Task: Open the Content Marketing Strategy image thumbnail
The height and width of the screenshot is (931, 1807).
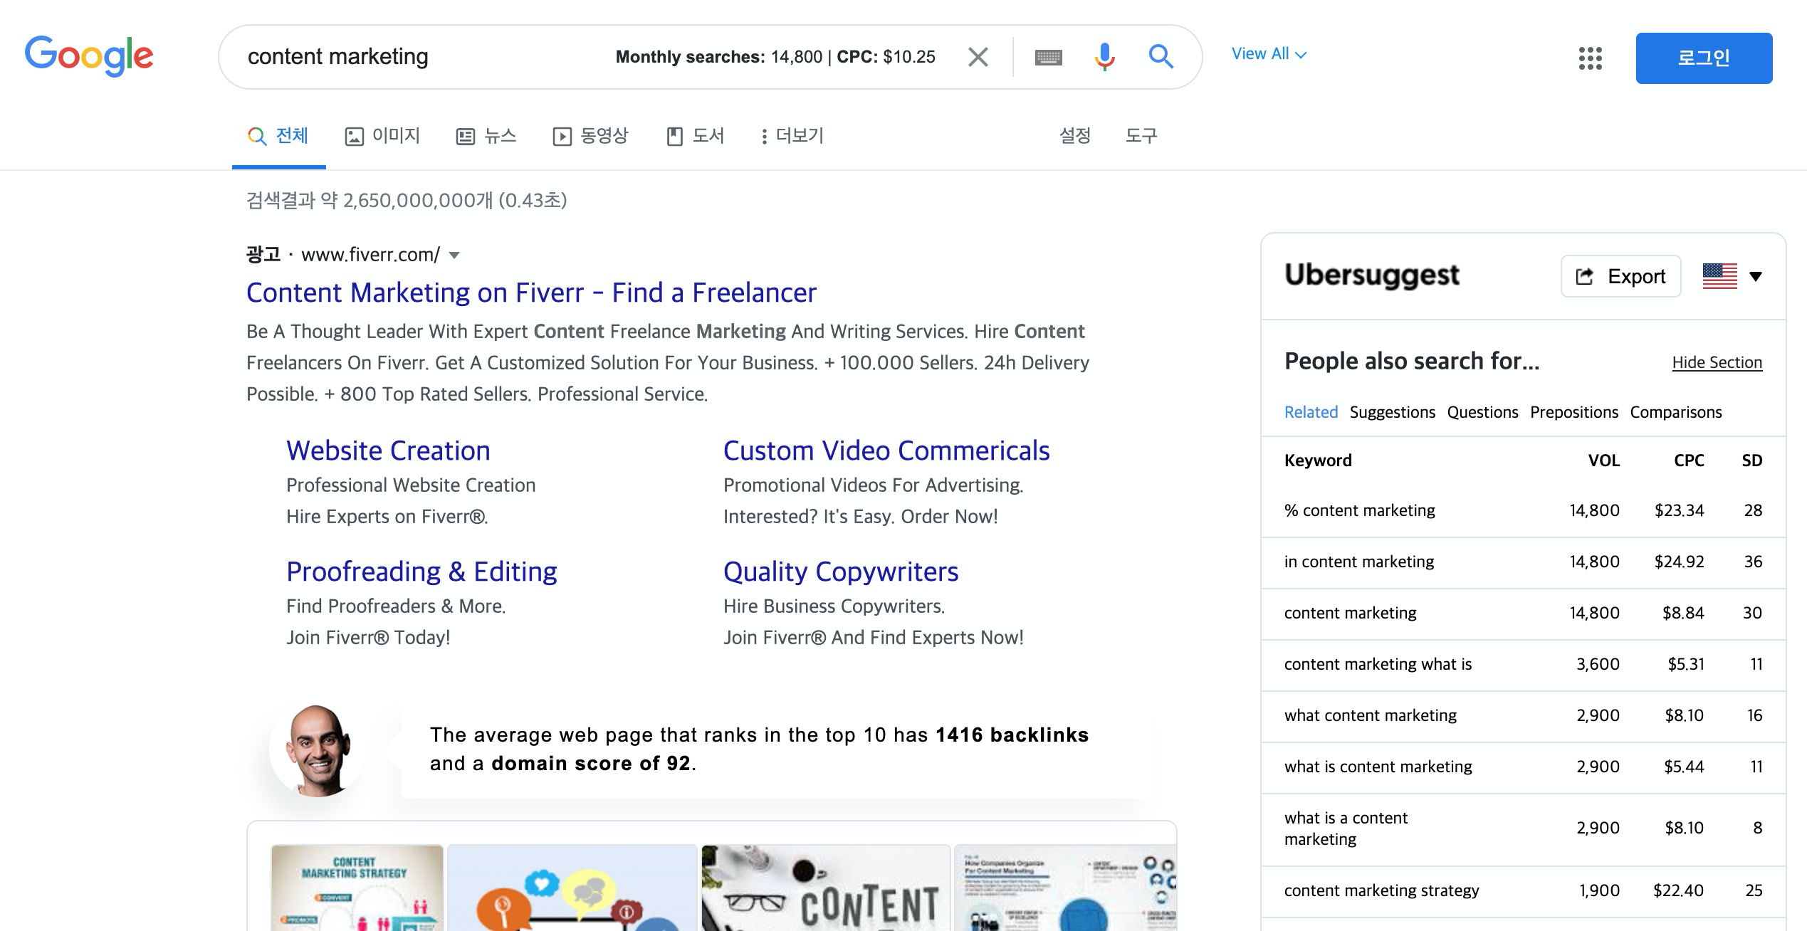Action: (x=357, y=888)
